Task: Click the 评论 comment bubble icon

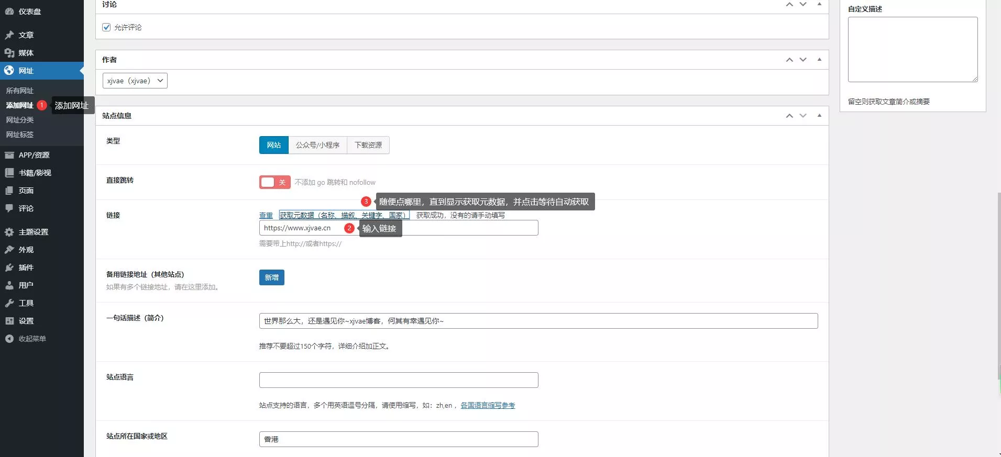Action: coord(9,208)
